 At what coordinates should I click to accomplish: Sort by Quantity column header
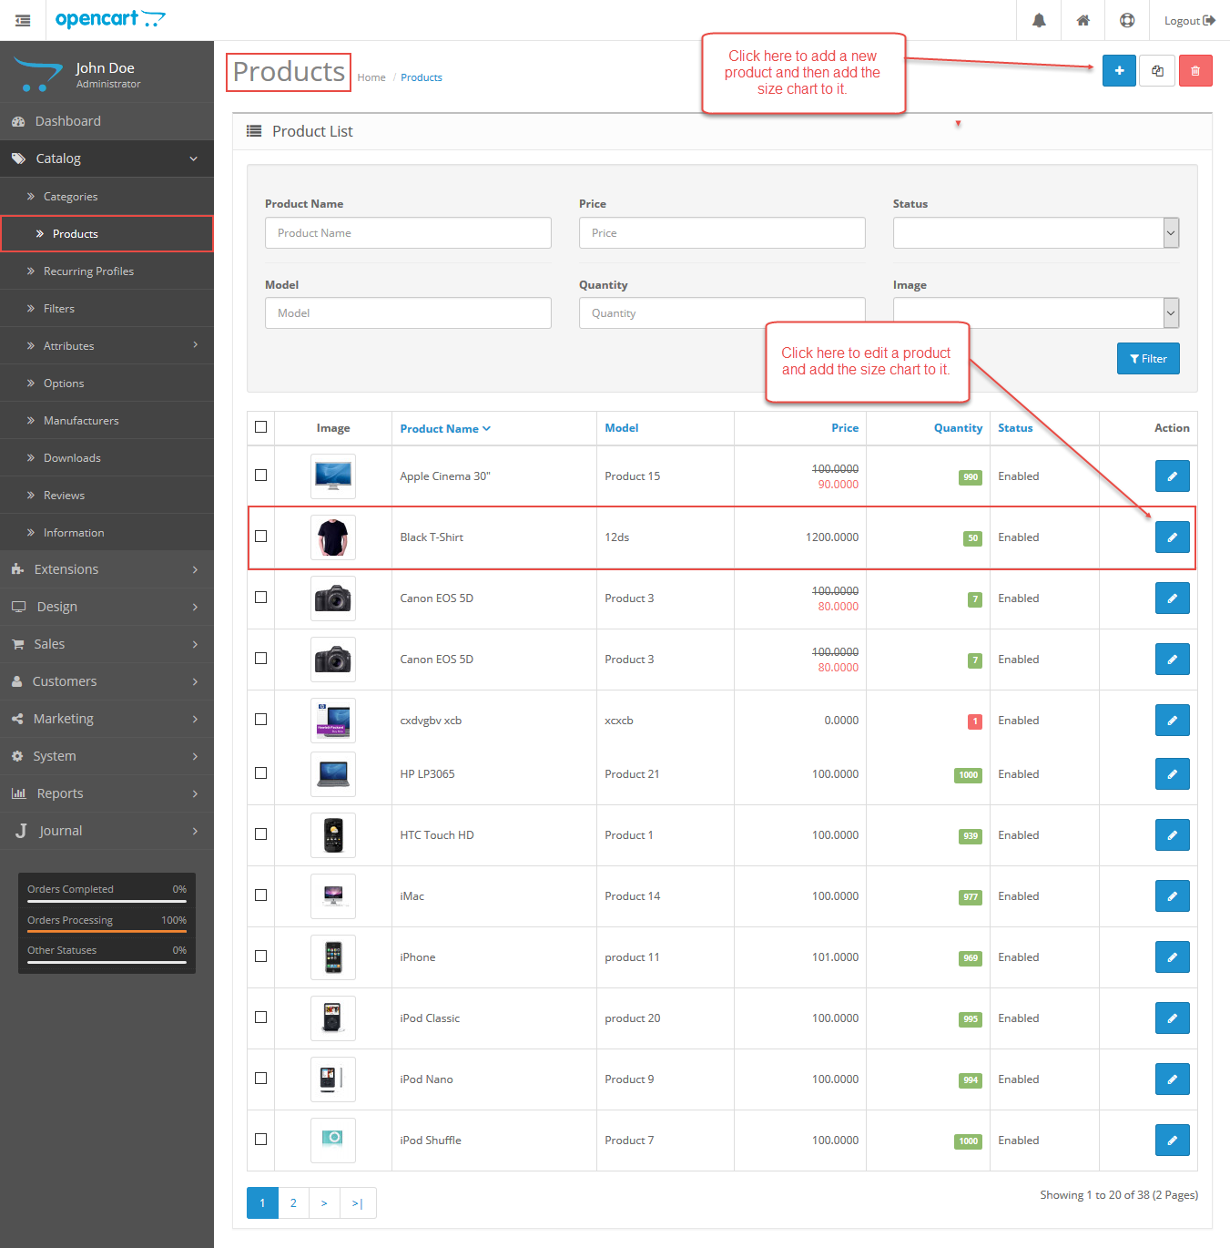click(958, 428)
